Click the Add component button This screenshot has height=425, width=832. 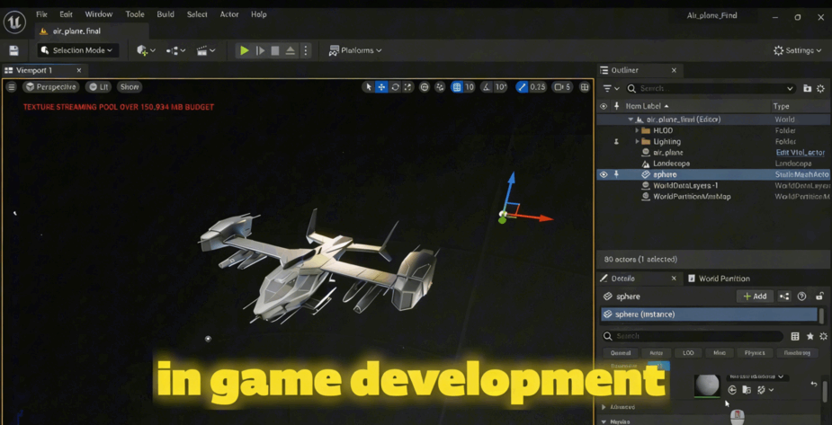tap(755, 297)
